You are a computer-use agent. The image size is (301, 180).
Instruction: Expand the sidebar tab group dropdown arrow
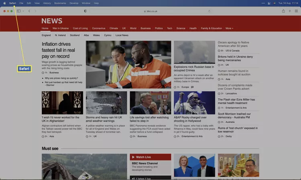click(x=23, y=11)
